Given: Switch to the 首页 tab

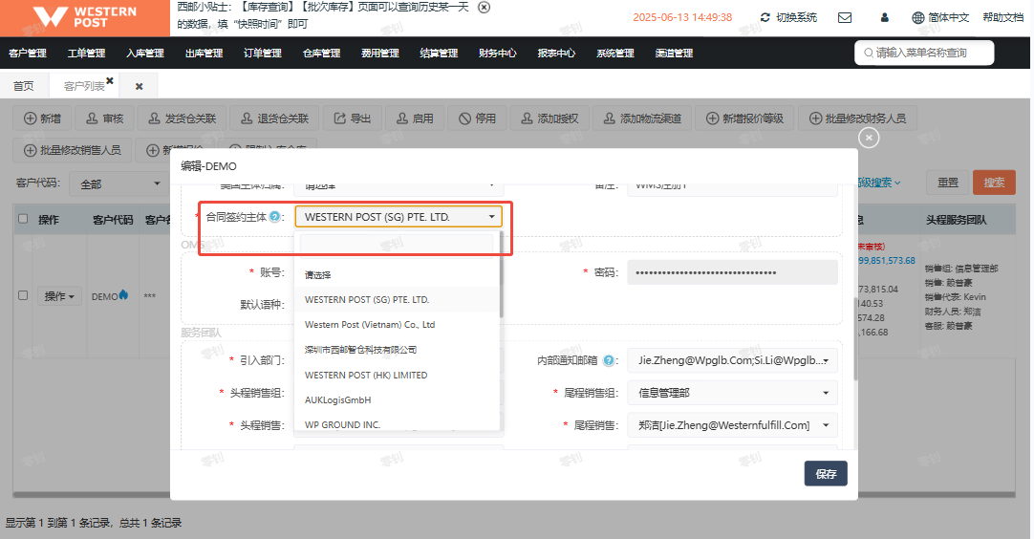Looking at the screenshot, I should point(24,86).
